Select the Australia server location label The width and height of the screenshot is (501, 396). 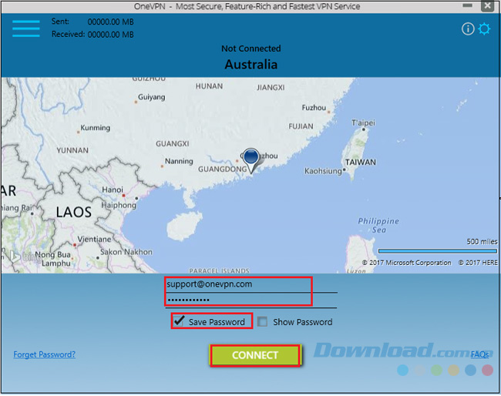pos(250,65)
